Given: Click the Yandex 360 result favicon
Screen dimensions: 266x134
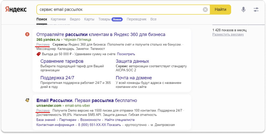Looking at the screenshot, I should pyautogui.click(x=27, y=35).
